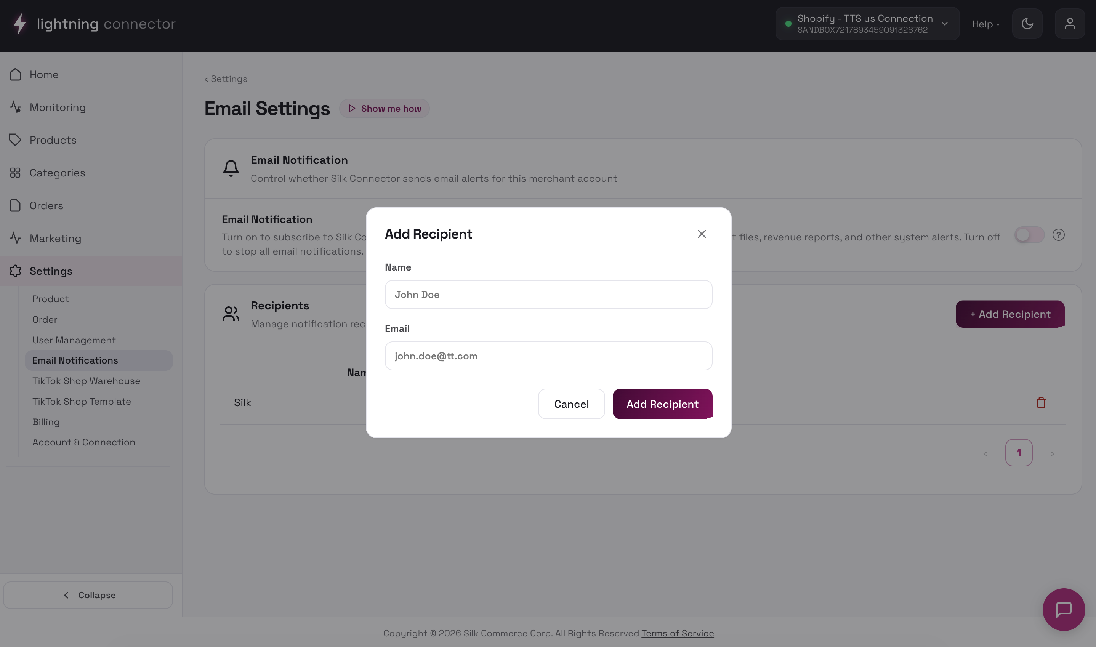Open the help question mark icon

(x=1058, y=235)
